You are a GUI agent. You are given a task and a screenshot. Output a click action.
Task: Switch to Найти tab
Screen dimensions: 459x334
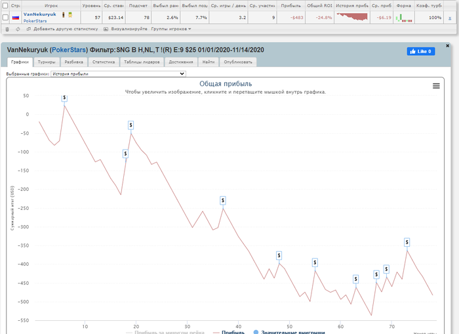click(209, 62)
